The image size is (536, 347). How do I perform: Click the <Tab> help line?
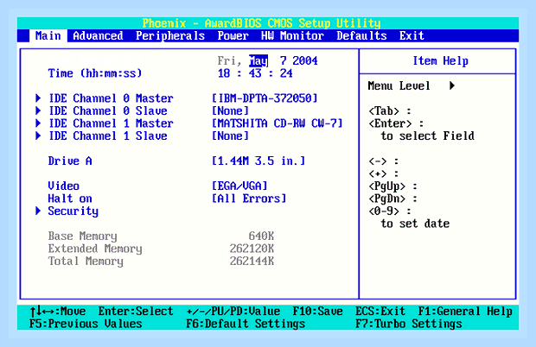tap(390, 110)
